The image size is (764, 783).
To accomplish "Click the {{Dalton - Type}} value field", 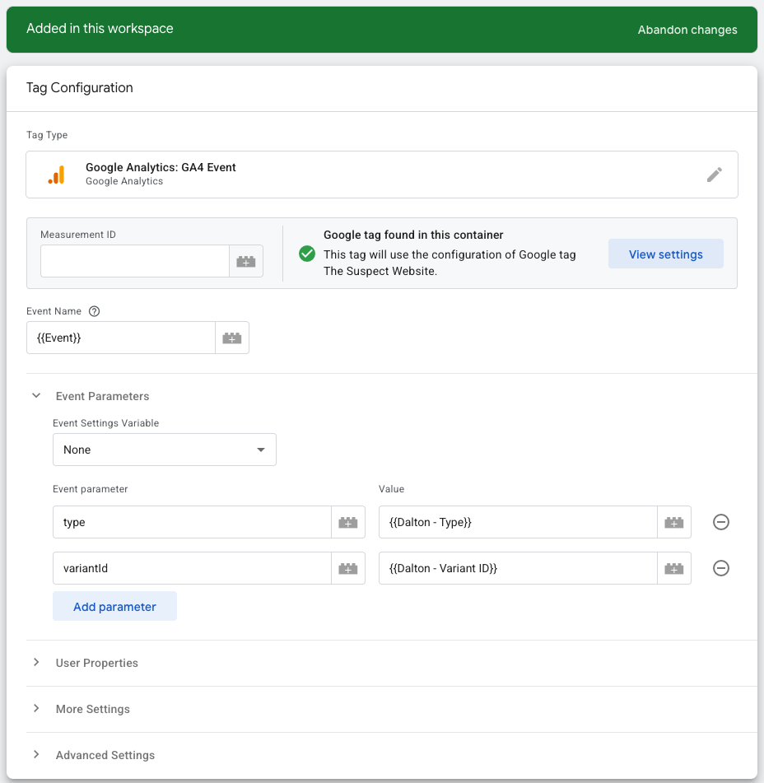I will 518,522.
